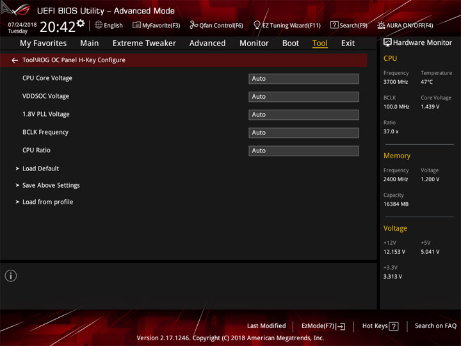Click the EZ Tuning Wizard bulb icon

pos(257,25)
